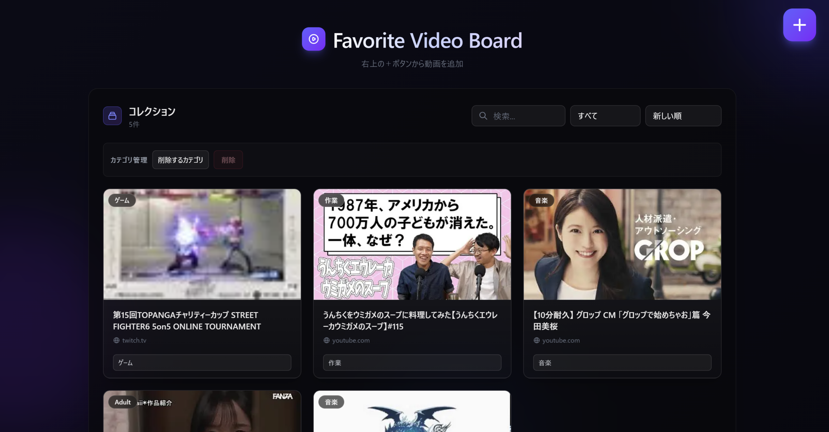Image resolution: width=829 pixels, height=432 pixels.
Task: Click the 作業 badge on second thumbnail
Action: 331,200
